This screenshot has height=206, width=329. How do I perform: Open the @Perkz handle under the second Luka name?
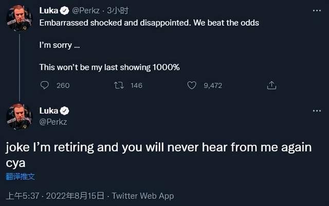53,121
